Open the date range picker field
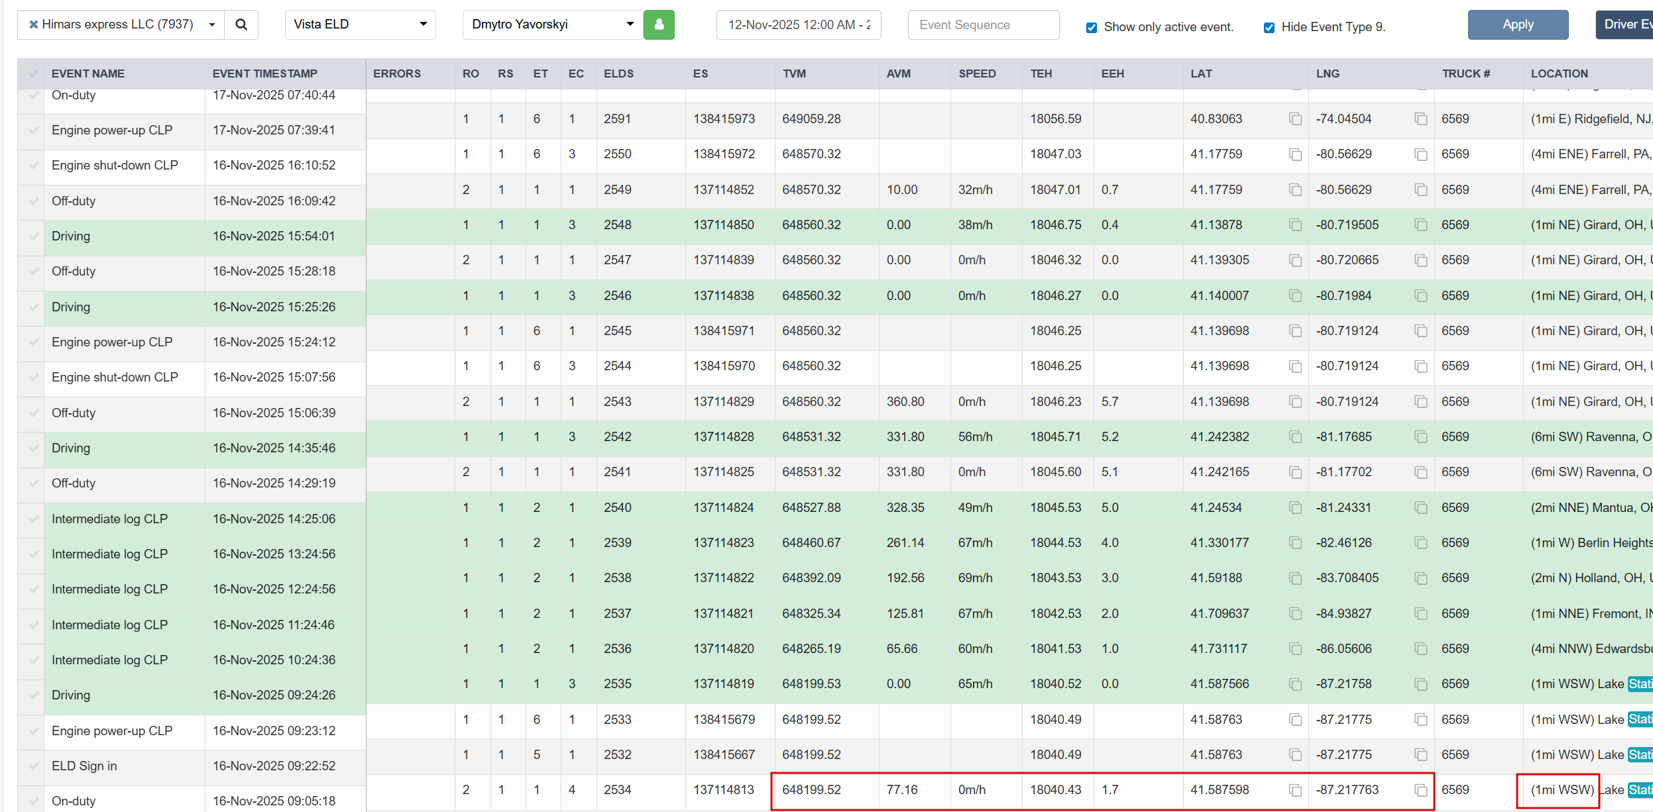This screenshot has height=812, width=1653. 798,25
